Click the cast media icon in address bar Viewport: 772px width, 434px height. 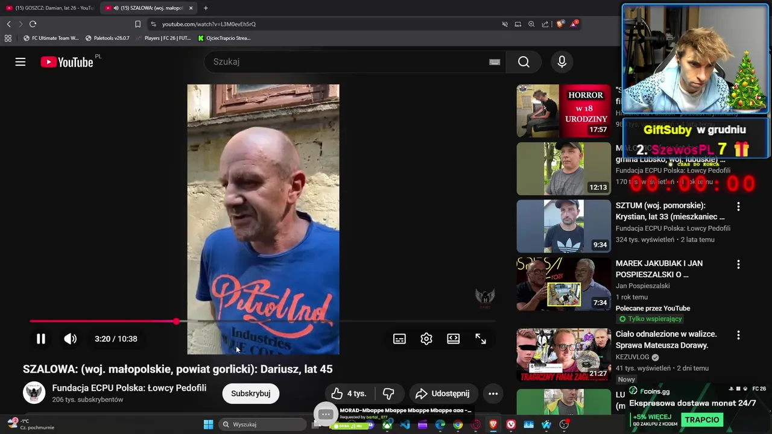click(x=518, y=24)
